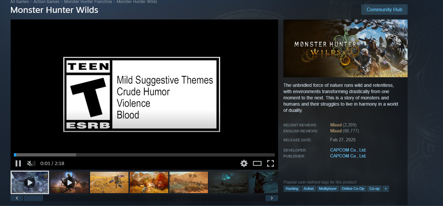Pause the trailer video

pos(18,163)
